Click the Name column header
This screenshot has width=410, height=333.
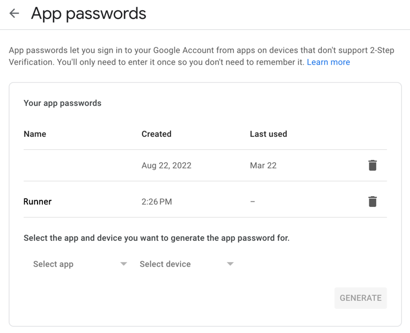pos(35,134)
